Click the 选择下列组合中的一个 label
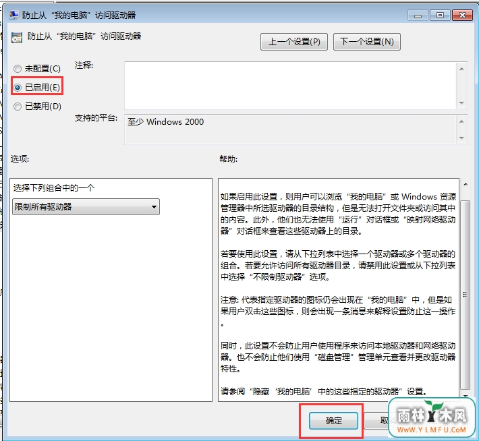This screenshot has width=479, height=441. [54, 188]
